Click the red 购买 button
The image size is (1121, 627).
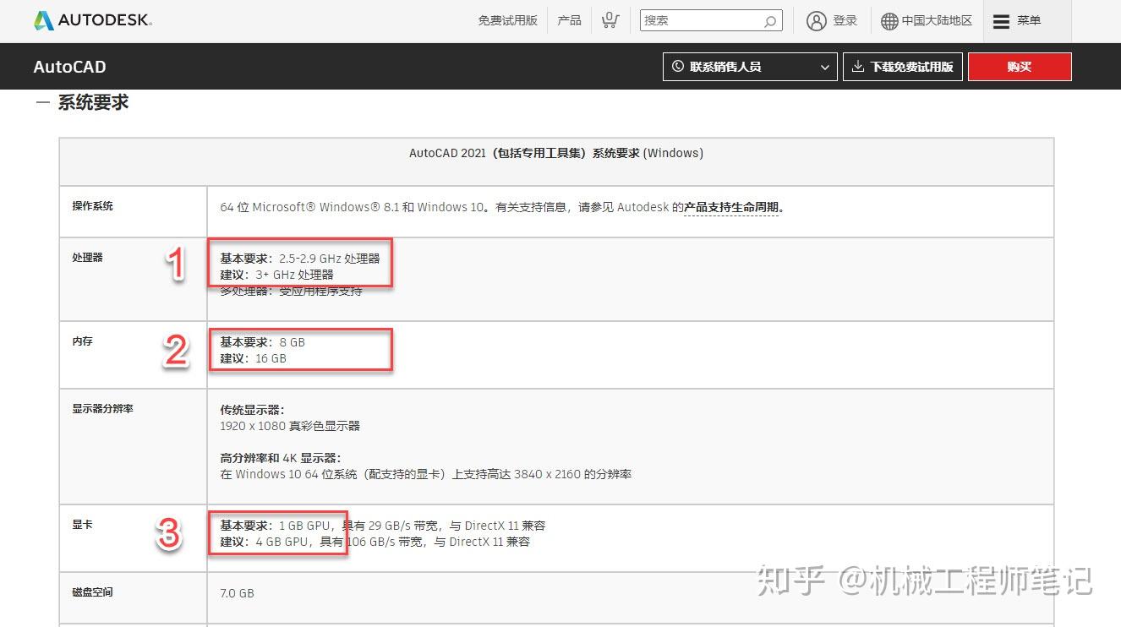(x=1020, y=67)
